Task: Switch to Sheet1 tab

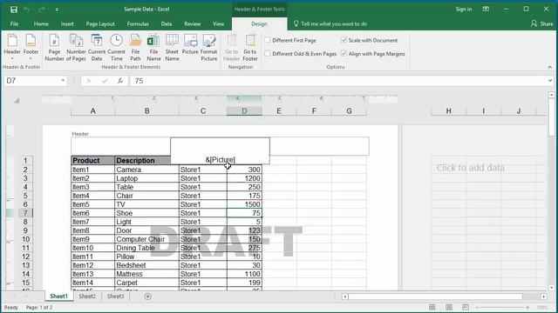Action: click(58, 296)
